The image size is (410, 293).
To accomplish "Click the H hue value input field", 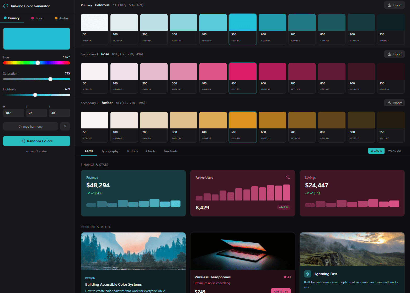I will pos(14,113).
